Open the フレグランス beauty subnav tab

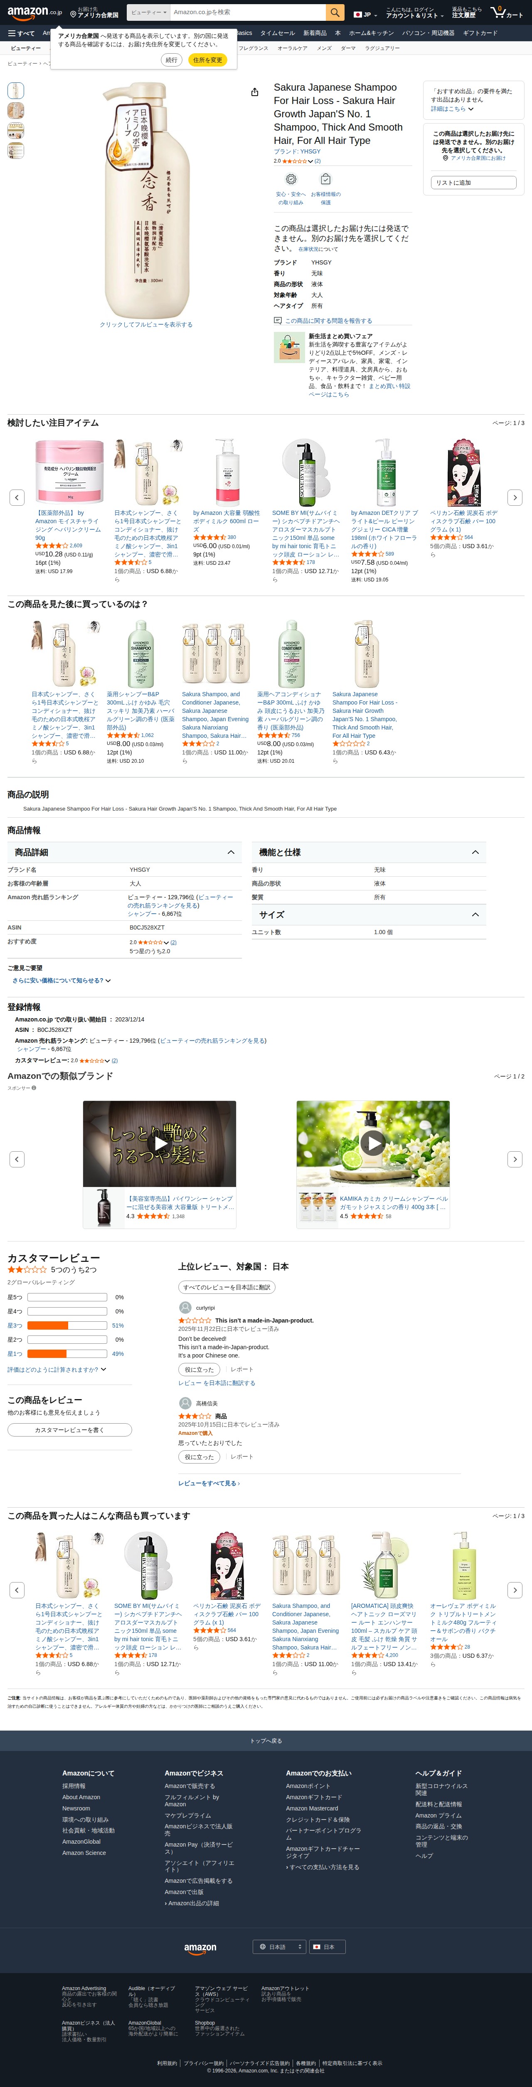coord(254,49)
